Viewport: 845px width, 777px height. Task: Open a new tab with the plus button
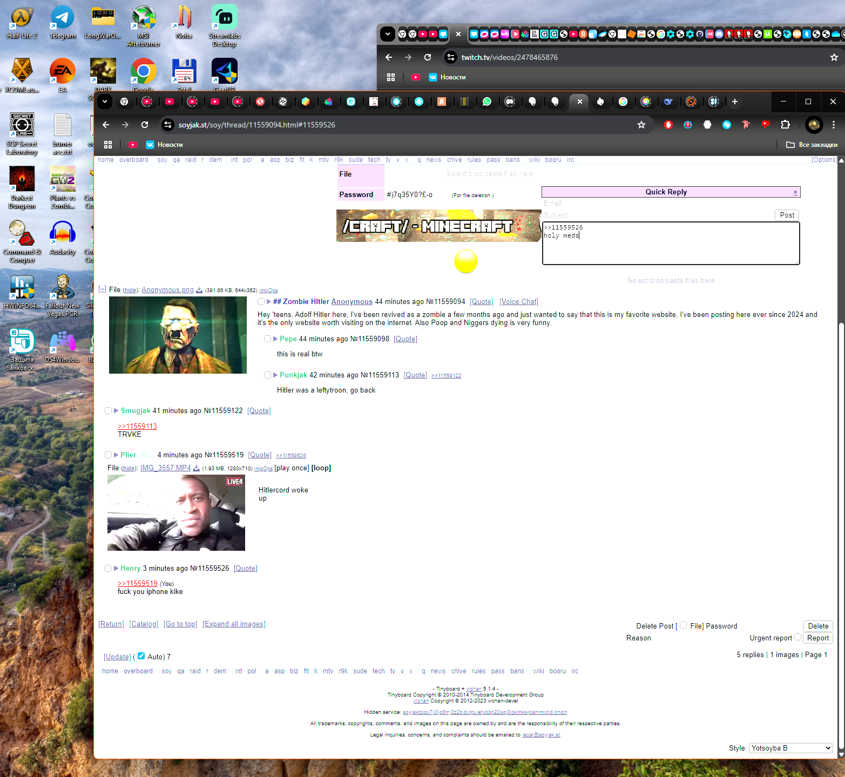point(735,102)
